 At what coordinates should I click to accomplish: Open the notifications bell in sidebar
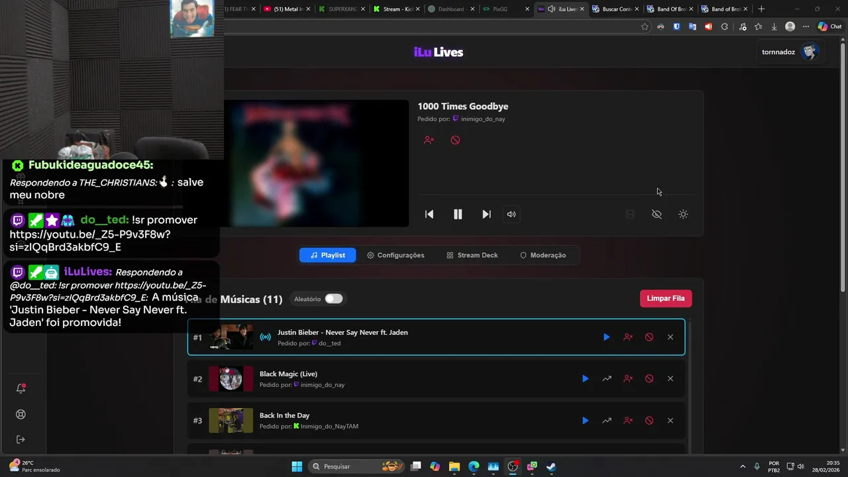[21, 389]
